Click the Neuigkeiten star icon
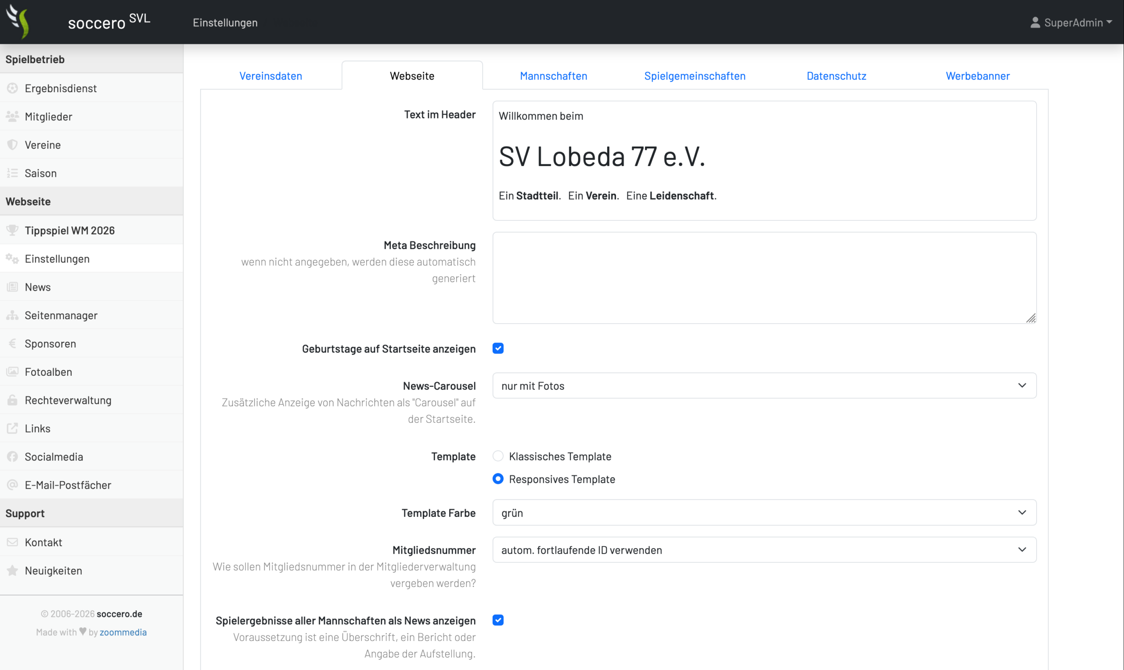The image size is (1124, 670). (x=13, y=570)
